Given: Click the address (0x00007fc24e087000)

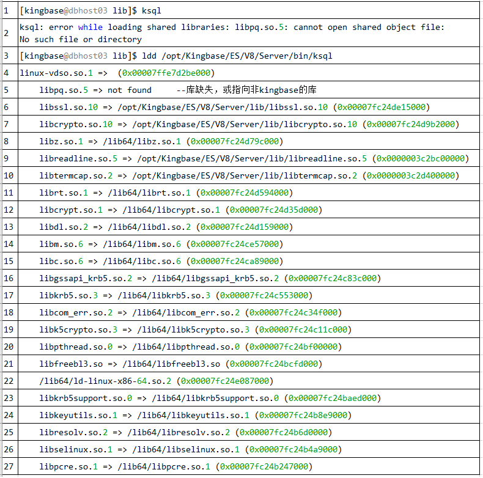Looking at the screenshot, I should click(x=225, y=381).
